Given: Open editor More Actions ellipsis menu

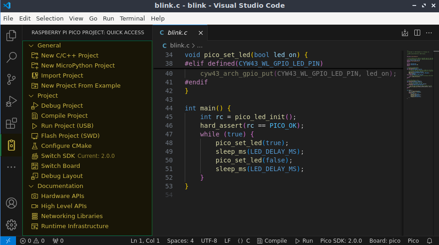Looking at the screenshot, I should (429, 33).
